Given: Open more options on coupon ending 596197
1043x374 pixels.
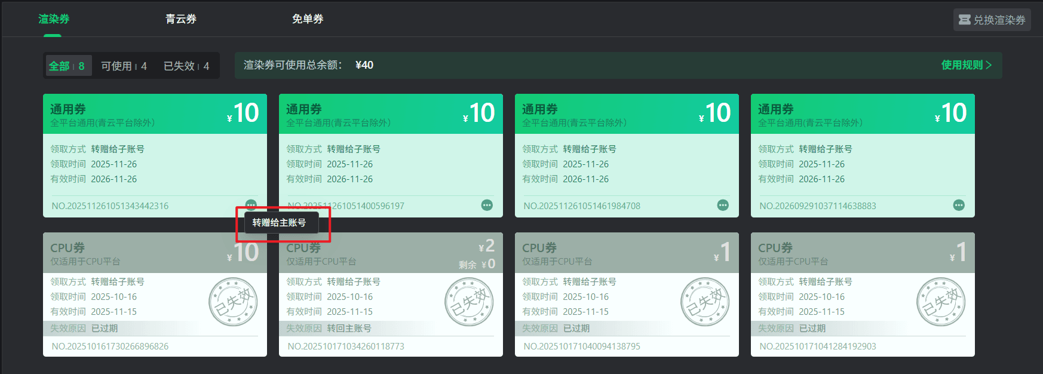Looking at the screenshot, I should [487, 206].
